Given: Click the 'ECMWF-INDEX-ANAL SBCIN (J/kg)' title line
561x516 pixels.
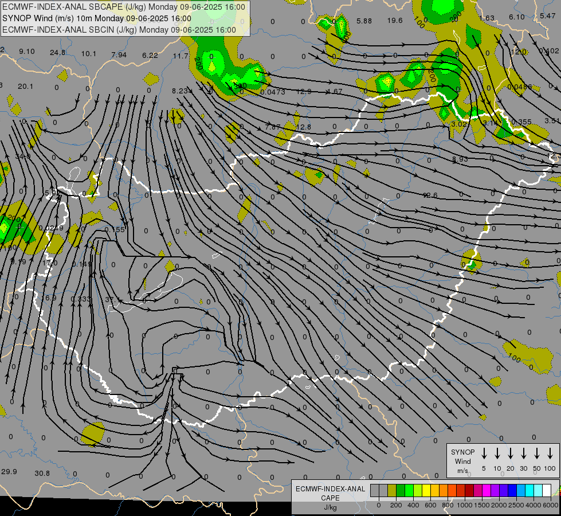Looking at the screenshot, I should pos(119,30).
